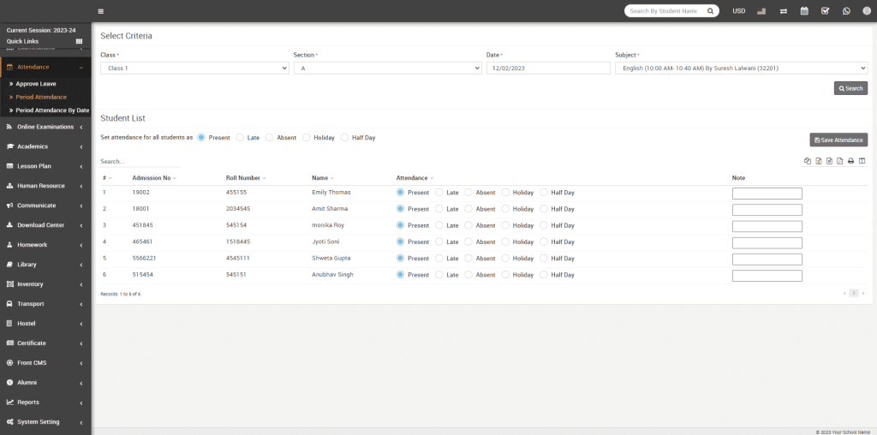Go to pagination page 1
This screenshot has height=435, width=877.
[x=854, y=293]
